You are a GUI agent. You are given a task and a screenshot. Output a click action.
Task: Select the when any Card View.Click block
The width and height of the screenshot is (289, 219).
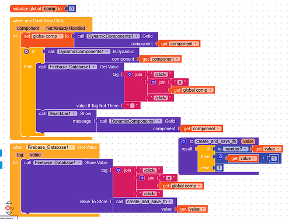pyautogui.click(x=38, y=21)
